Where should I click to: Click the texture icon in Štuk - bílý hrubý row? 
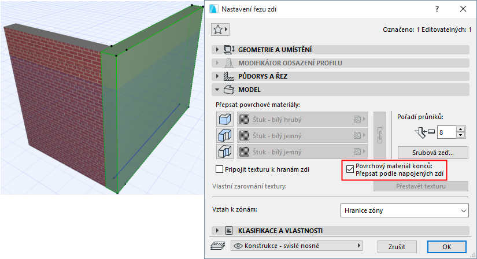[x=357, y=119]
